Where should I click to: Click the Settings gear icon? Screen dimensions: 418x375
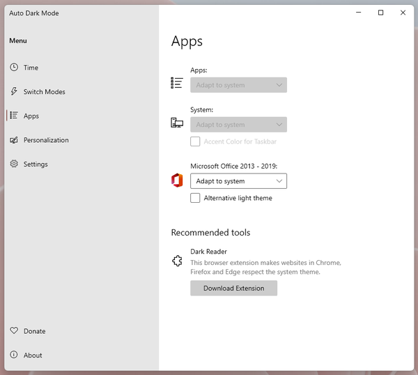click(14, 164)
